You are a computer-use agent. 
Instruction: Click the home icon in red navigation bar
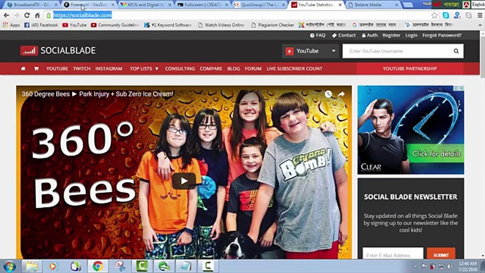(23, 69)
